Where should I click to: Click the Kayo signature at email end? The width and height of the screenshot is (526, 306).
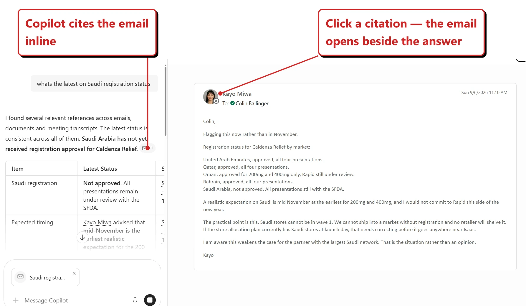click(208, 255)
